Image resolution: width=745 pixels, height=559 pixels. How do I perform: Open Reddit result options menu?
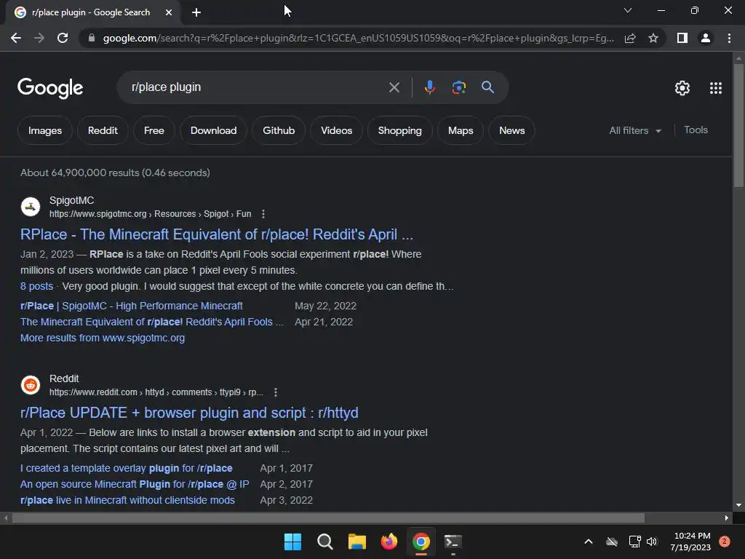pos(276,392)
